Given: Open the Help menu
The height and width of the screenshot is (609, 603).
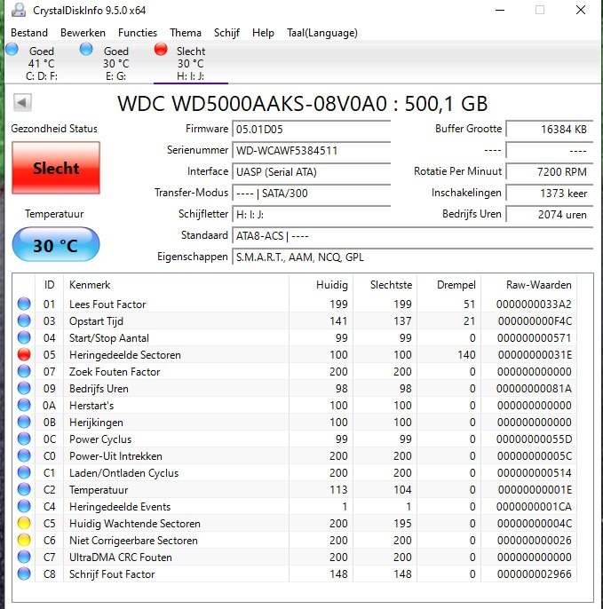Looking at the screenshot, I should pyautogui.click(x=263, y=33).
